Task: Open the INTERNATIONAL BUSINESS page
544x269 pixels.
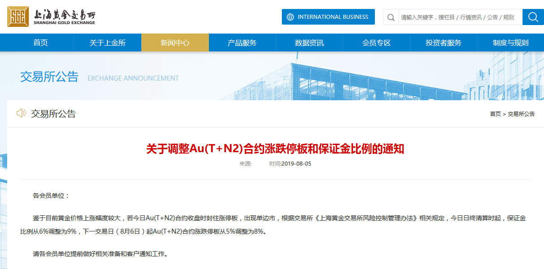Action: point(328,17)
